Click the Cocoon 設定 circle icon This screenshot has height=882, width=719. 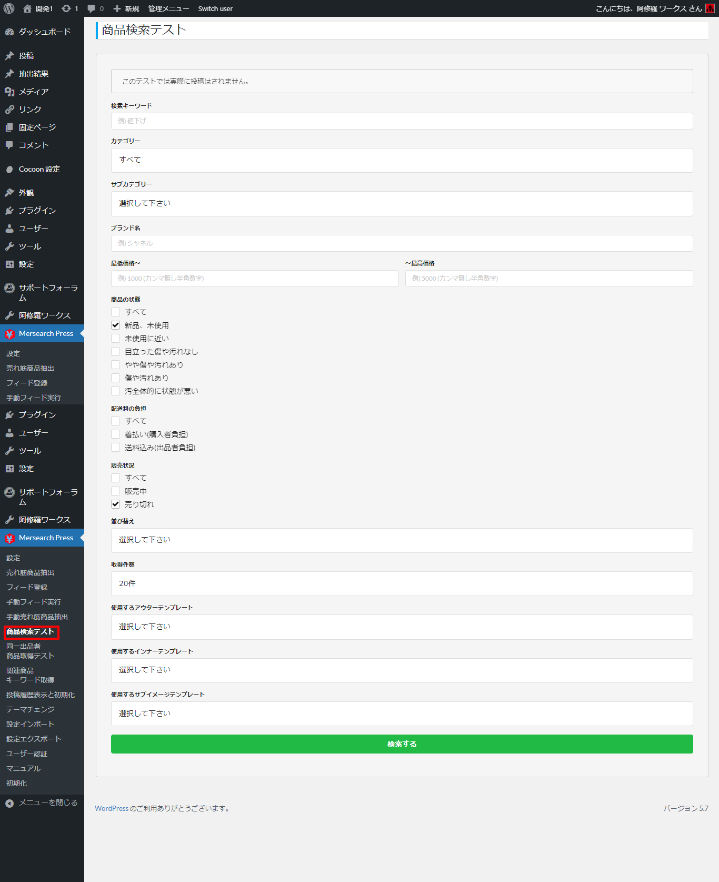tap(9, 170)
